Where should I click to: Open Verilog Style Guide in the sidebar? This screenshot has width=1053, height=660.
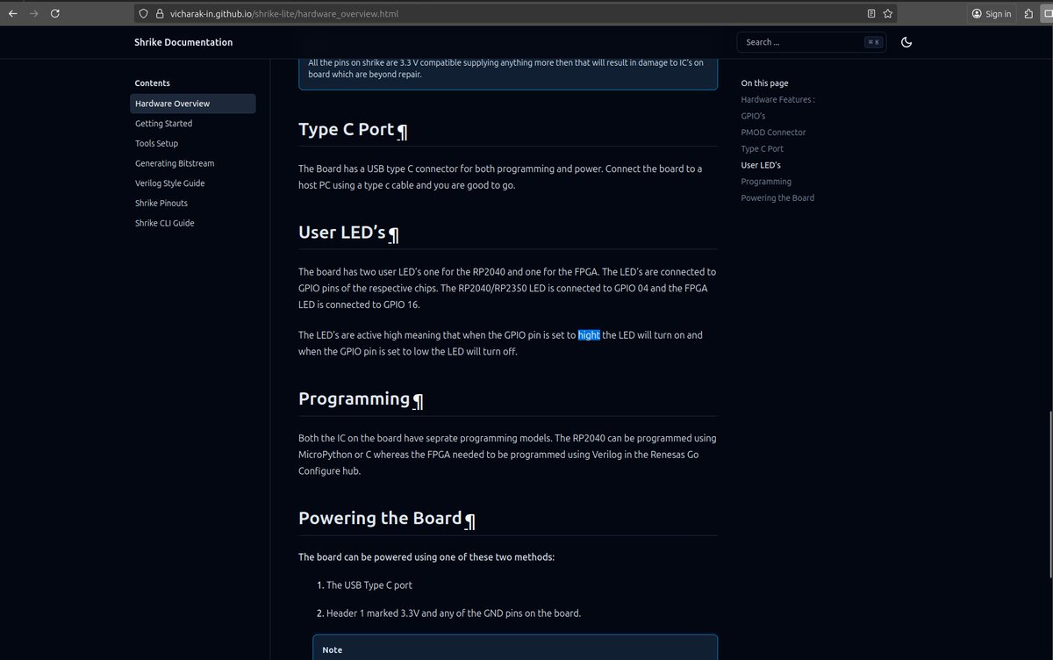(x=170, y=183)
